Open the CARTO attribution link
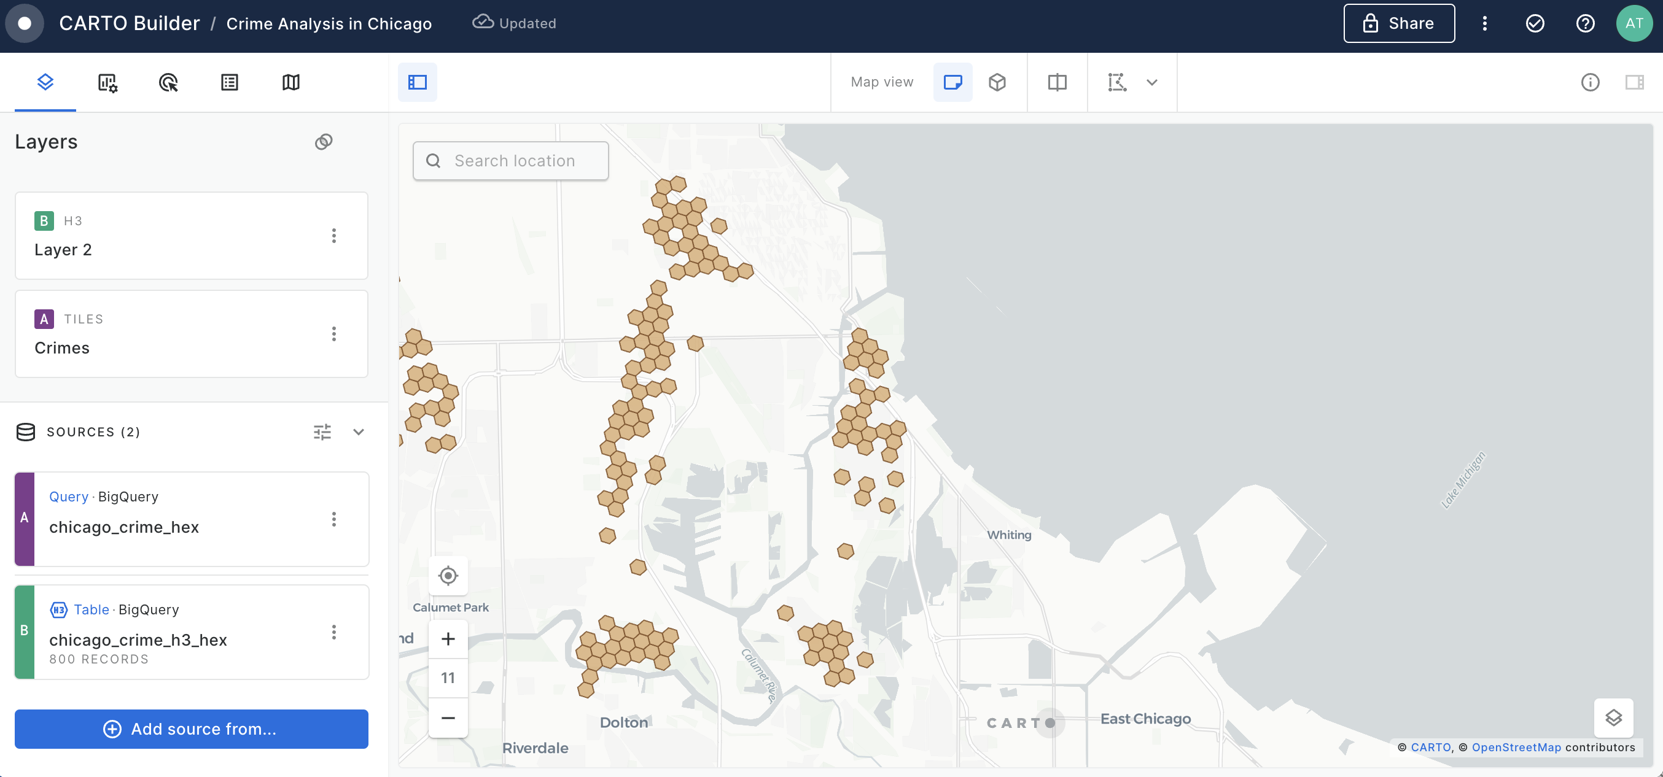Image resolution: width=1663 pixels, height=777 pixels. coord(1431,748)
